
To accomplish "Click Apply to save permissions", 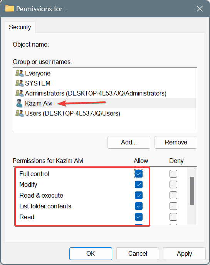I will coord(184,254).
